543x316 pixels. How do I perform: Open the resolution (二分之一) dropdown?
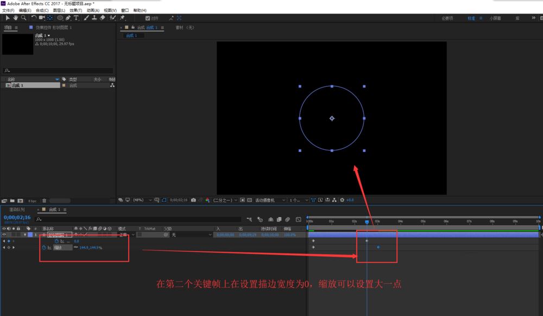(225, 200)
